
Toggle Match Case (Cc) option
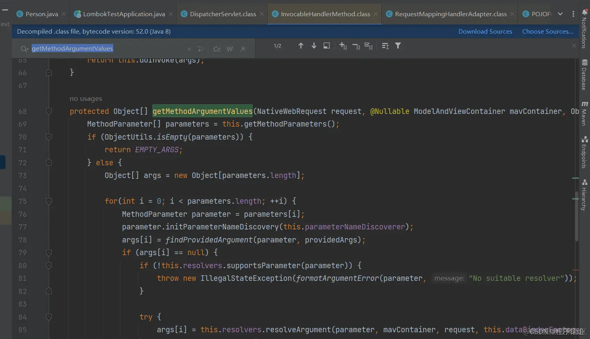pos(217,49)
